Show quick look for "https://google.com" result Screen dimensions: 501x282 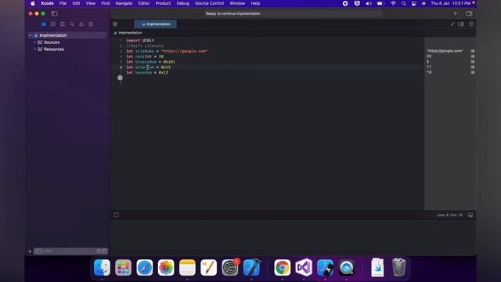473,51
